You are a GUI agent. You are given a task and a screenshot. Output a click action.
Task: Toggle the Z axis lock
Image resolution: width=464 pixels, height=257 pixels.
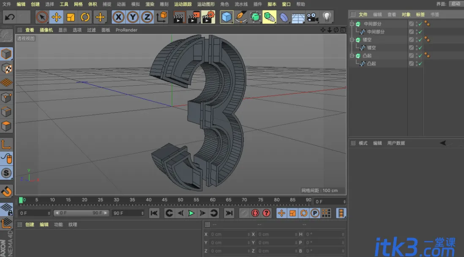click(x=147, y=17)
